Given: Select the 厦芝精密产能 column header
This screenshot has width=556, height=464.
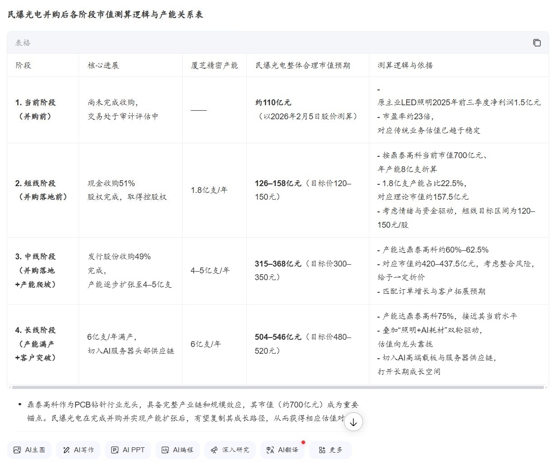Looking at the screenshot, I should pos(214,66).
